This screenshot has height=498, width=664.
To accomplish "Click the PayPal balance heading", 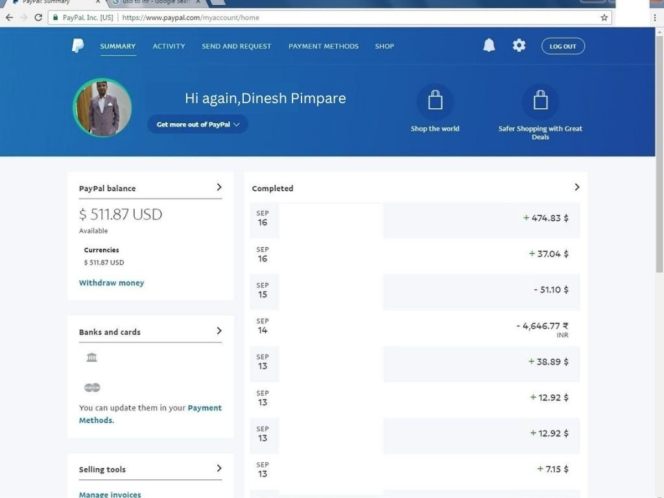I will [107, 189].
